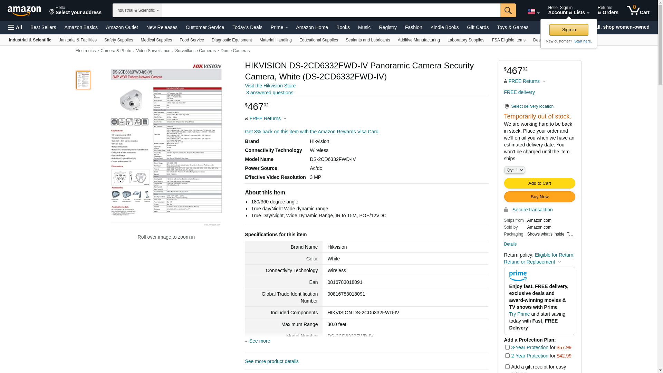Click the Amazon logo

pyautogui.click(x=24, y=11)
